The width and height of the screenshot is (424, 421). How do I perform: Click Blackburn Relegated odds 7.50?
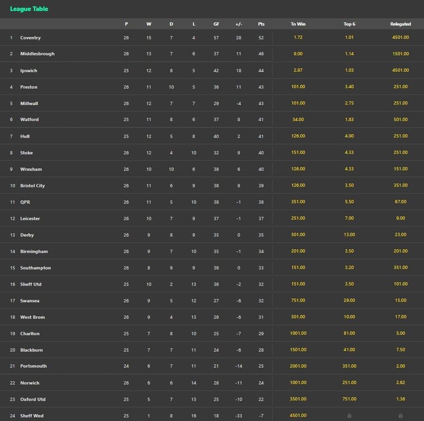click(x=400, y=350)
